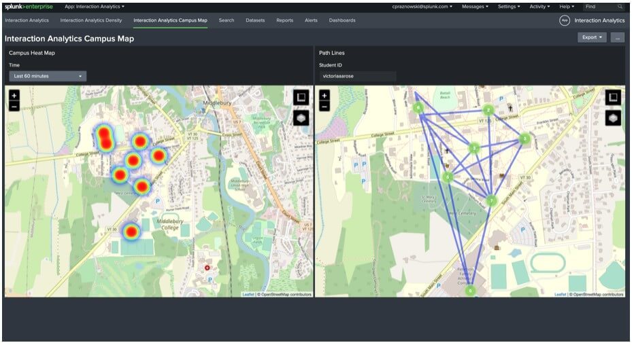Viewport: 634px width, 345px height.
Task: Click Leaflet link on Path Lines map
Action: tap(560, 295)
